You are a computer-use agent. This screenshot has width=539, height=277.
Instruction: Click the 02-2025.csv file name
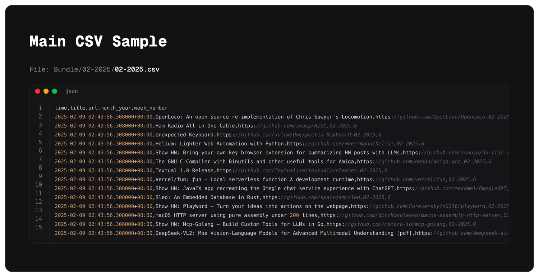tap(137, 69)
